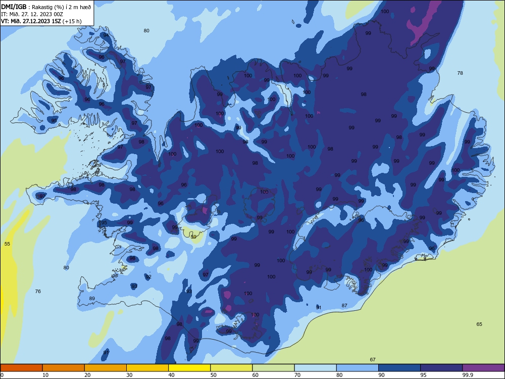Click the '99.9' legend scale label
The width and height of the screenshot is (505, 379).
[x=468, y=375]
